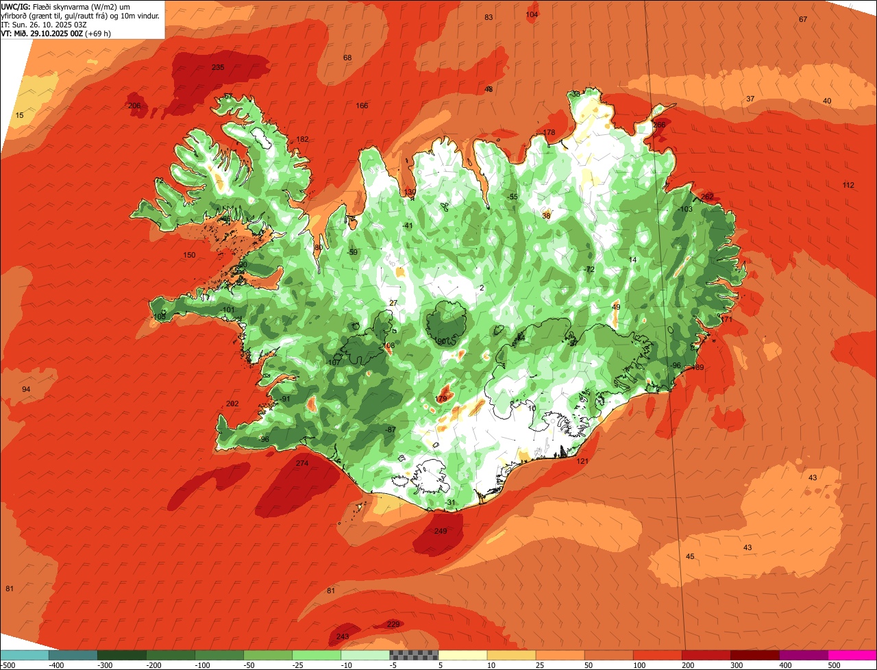Click the -91 value in southwest Iceland
Screen dimensions: 877x670
[285, 399]
